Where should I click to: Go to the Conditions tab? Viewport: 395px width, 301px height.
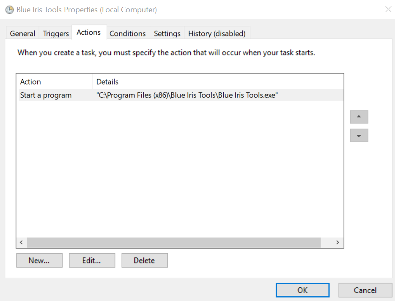127,33
